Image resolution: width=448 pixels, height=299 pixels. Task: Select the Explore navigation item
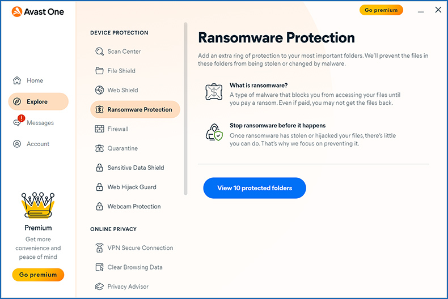(38, 102)
